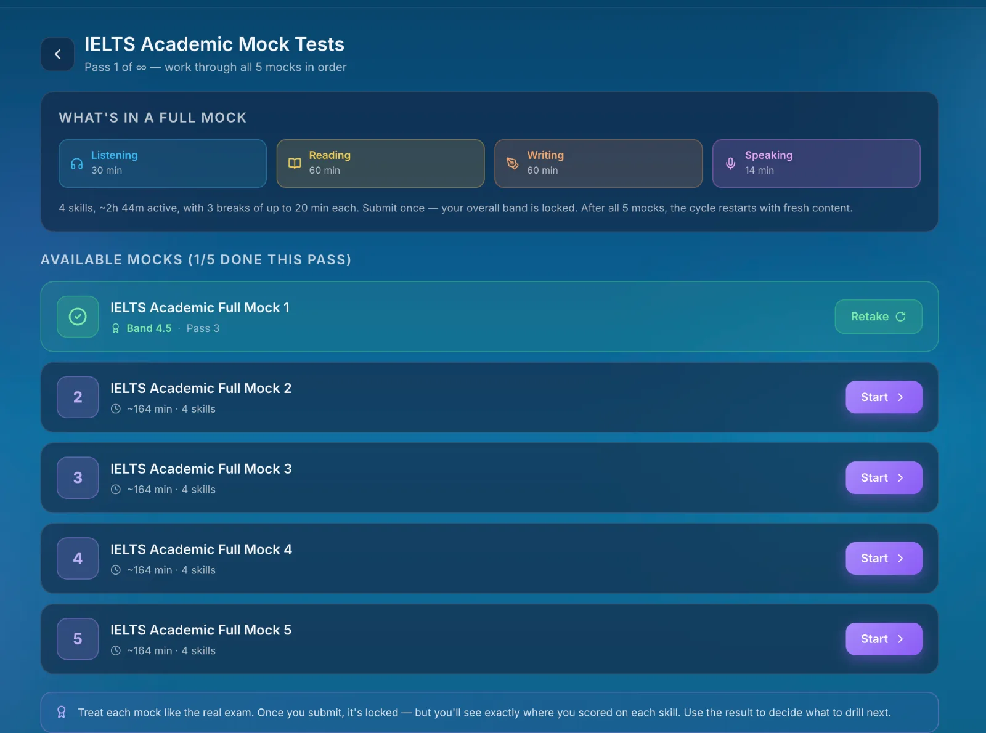This screenshot has height=733, width=986.
Task: Click the '4 skills, ~2h 44m active' description text
Action: pos(455,208)
